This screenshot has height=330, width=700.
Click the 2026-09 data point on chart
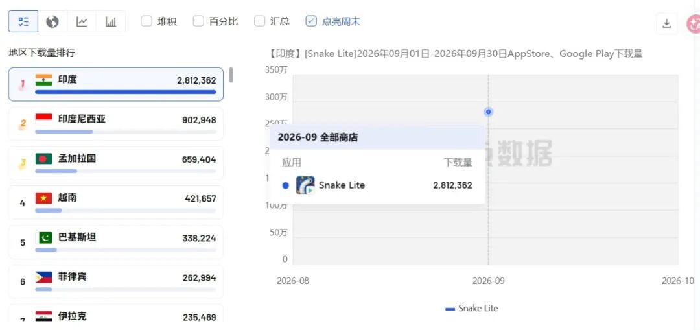489,112
